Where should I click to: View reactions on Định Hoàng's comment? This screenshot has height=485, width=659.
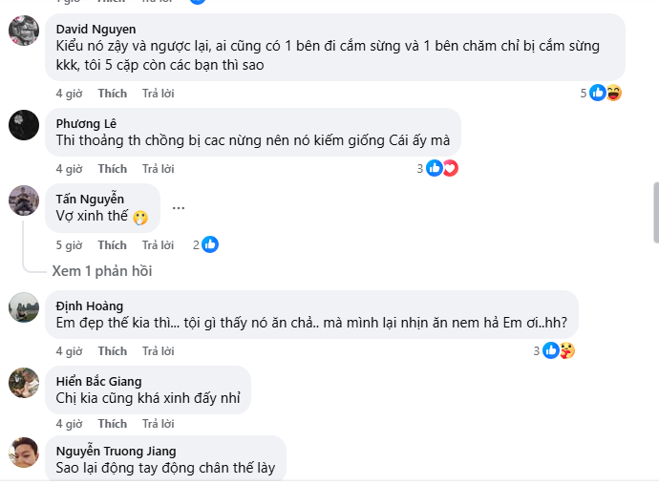click(x=558, y=350)
